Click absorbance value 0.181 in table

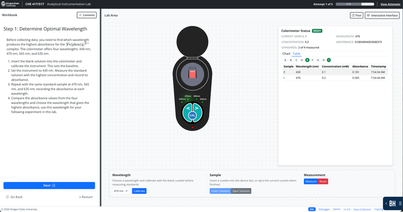click(356, 72)
